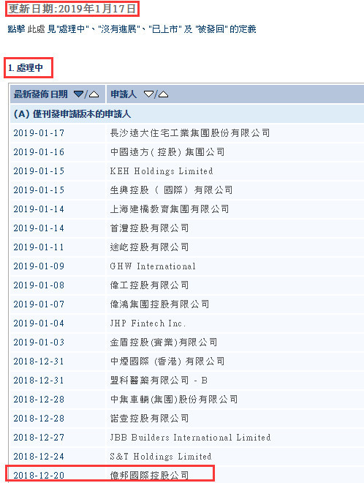The image size is (364, 483).
Task: Select date cell 2019-01-07
Action: coord(39,304)
